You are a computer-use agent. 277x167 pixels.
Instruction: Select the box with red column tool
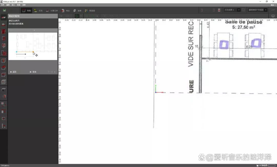(4, 60)
